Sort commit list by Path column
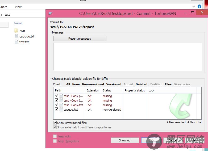This screenshot has height=151, width=208. tap(69, 90)
